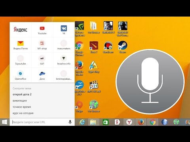This screenshot has width=190, height=142.
Task: Open Firefox from the taskbar
Action: [141, 122]
